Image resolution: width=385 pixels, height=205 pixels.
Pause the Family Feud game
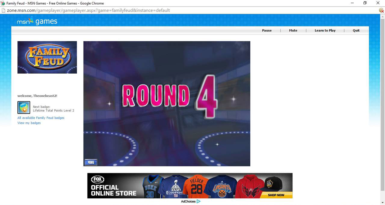(267, 30)
